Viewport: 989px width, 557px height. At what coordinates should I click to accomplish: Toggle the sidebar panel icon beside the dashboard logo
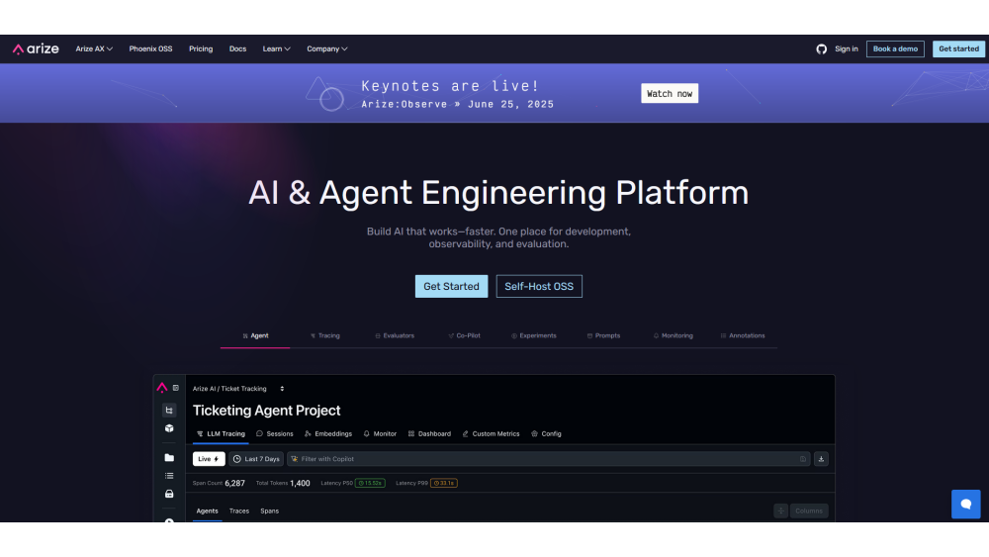[x=176, y=388]
